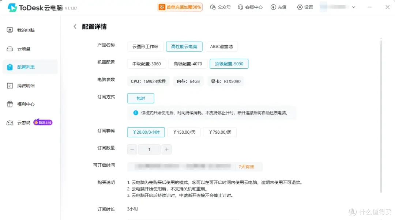This screenshot has height=220, width=395.
Task: Open the first-recharge 30% bonus coupon banner
Action: click(180, 7)
